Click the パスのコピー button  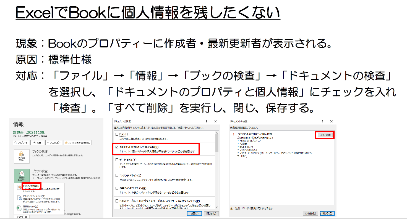[x=54, y=143]
